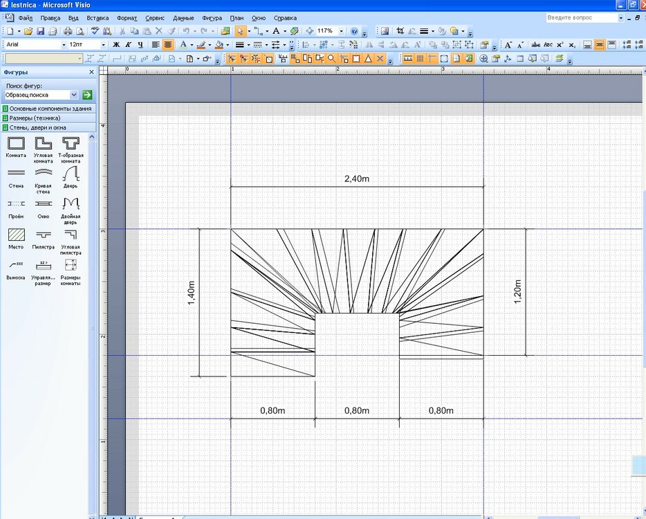This screenshot has width=646, height=519.
Task: Open the Вставка menu
Action: click(x=98, y=17)
